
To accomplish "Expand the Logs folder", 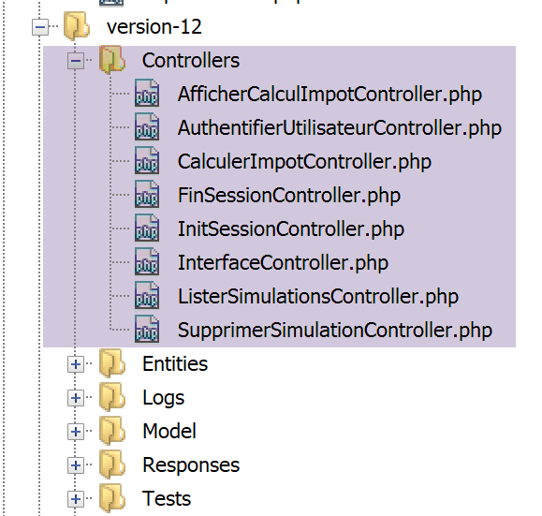I will point(76,398).
